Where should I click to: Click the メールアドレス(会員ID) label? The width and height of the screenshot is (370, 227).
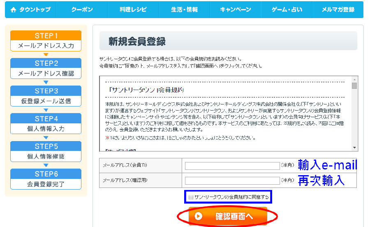click(x=125, y=165)
